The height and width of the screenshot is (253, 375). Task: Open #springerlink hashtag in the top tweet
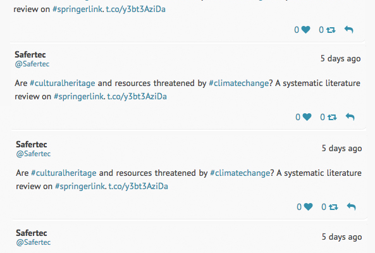coord(78,9)
